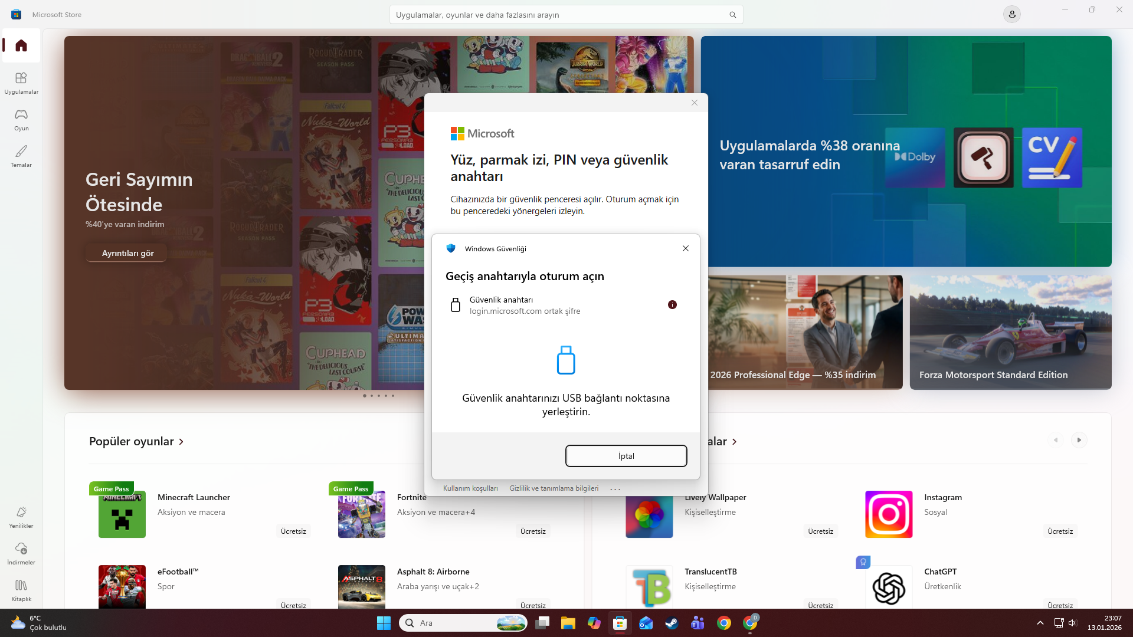Select Güvenlik anahtarı passkey option

tap(566, 305)
